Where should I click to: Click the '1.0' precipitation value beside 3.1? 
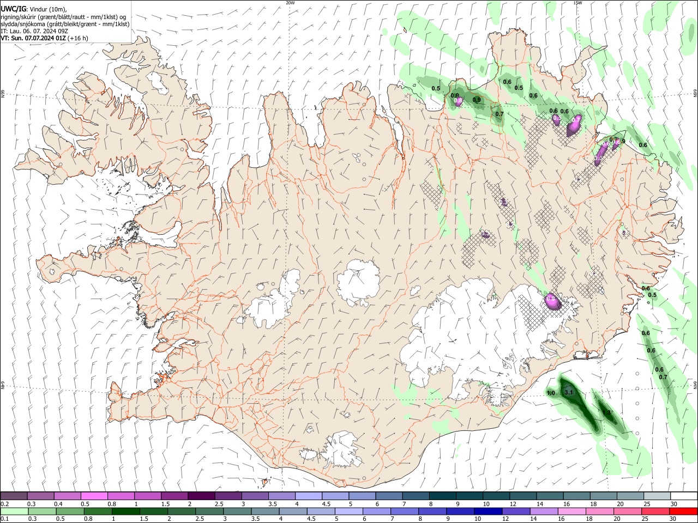(x=551, y=393)
